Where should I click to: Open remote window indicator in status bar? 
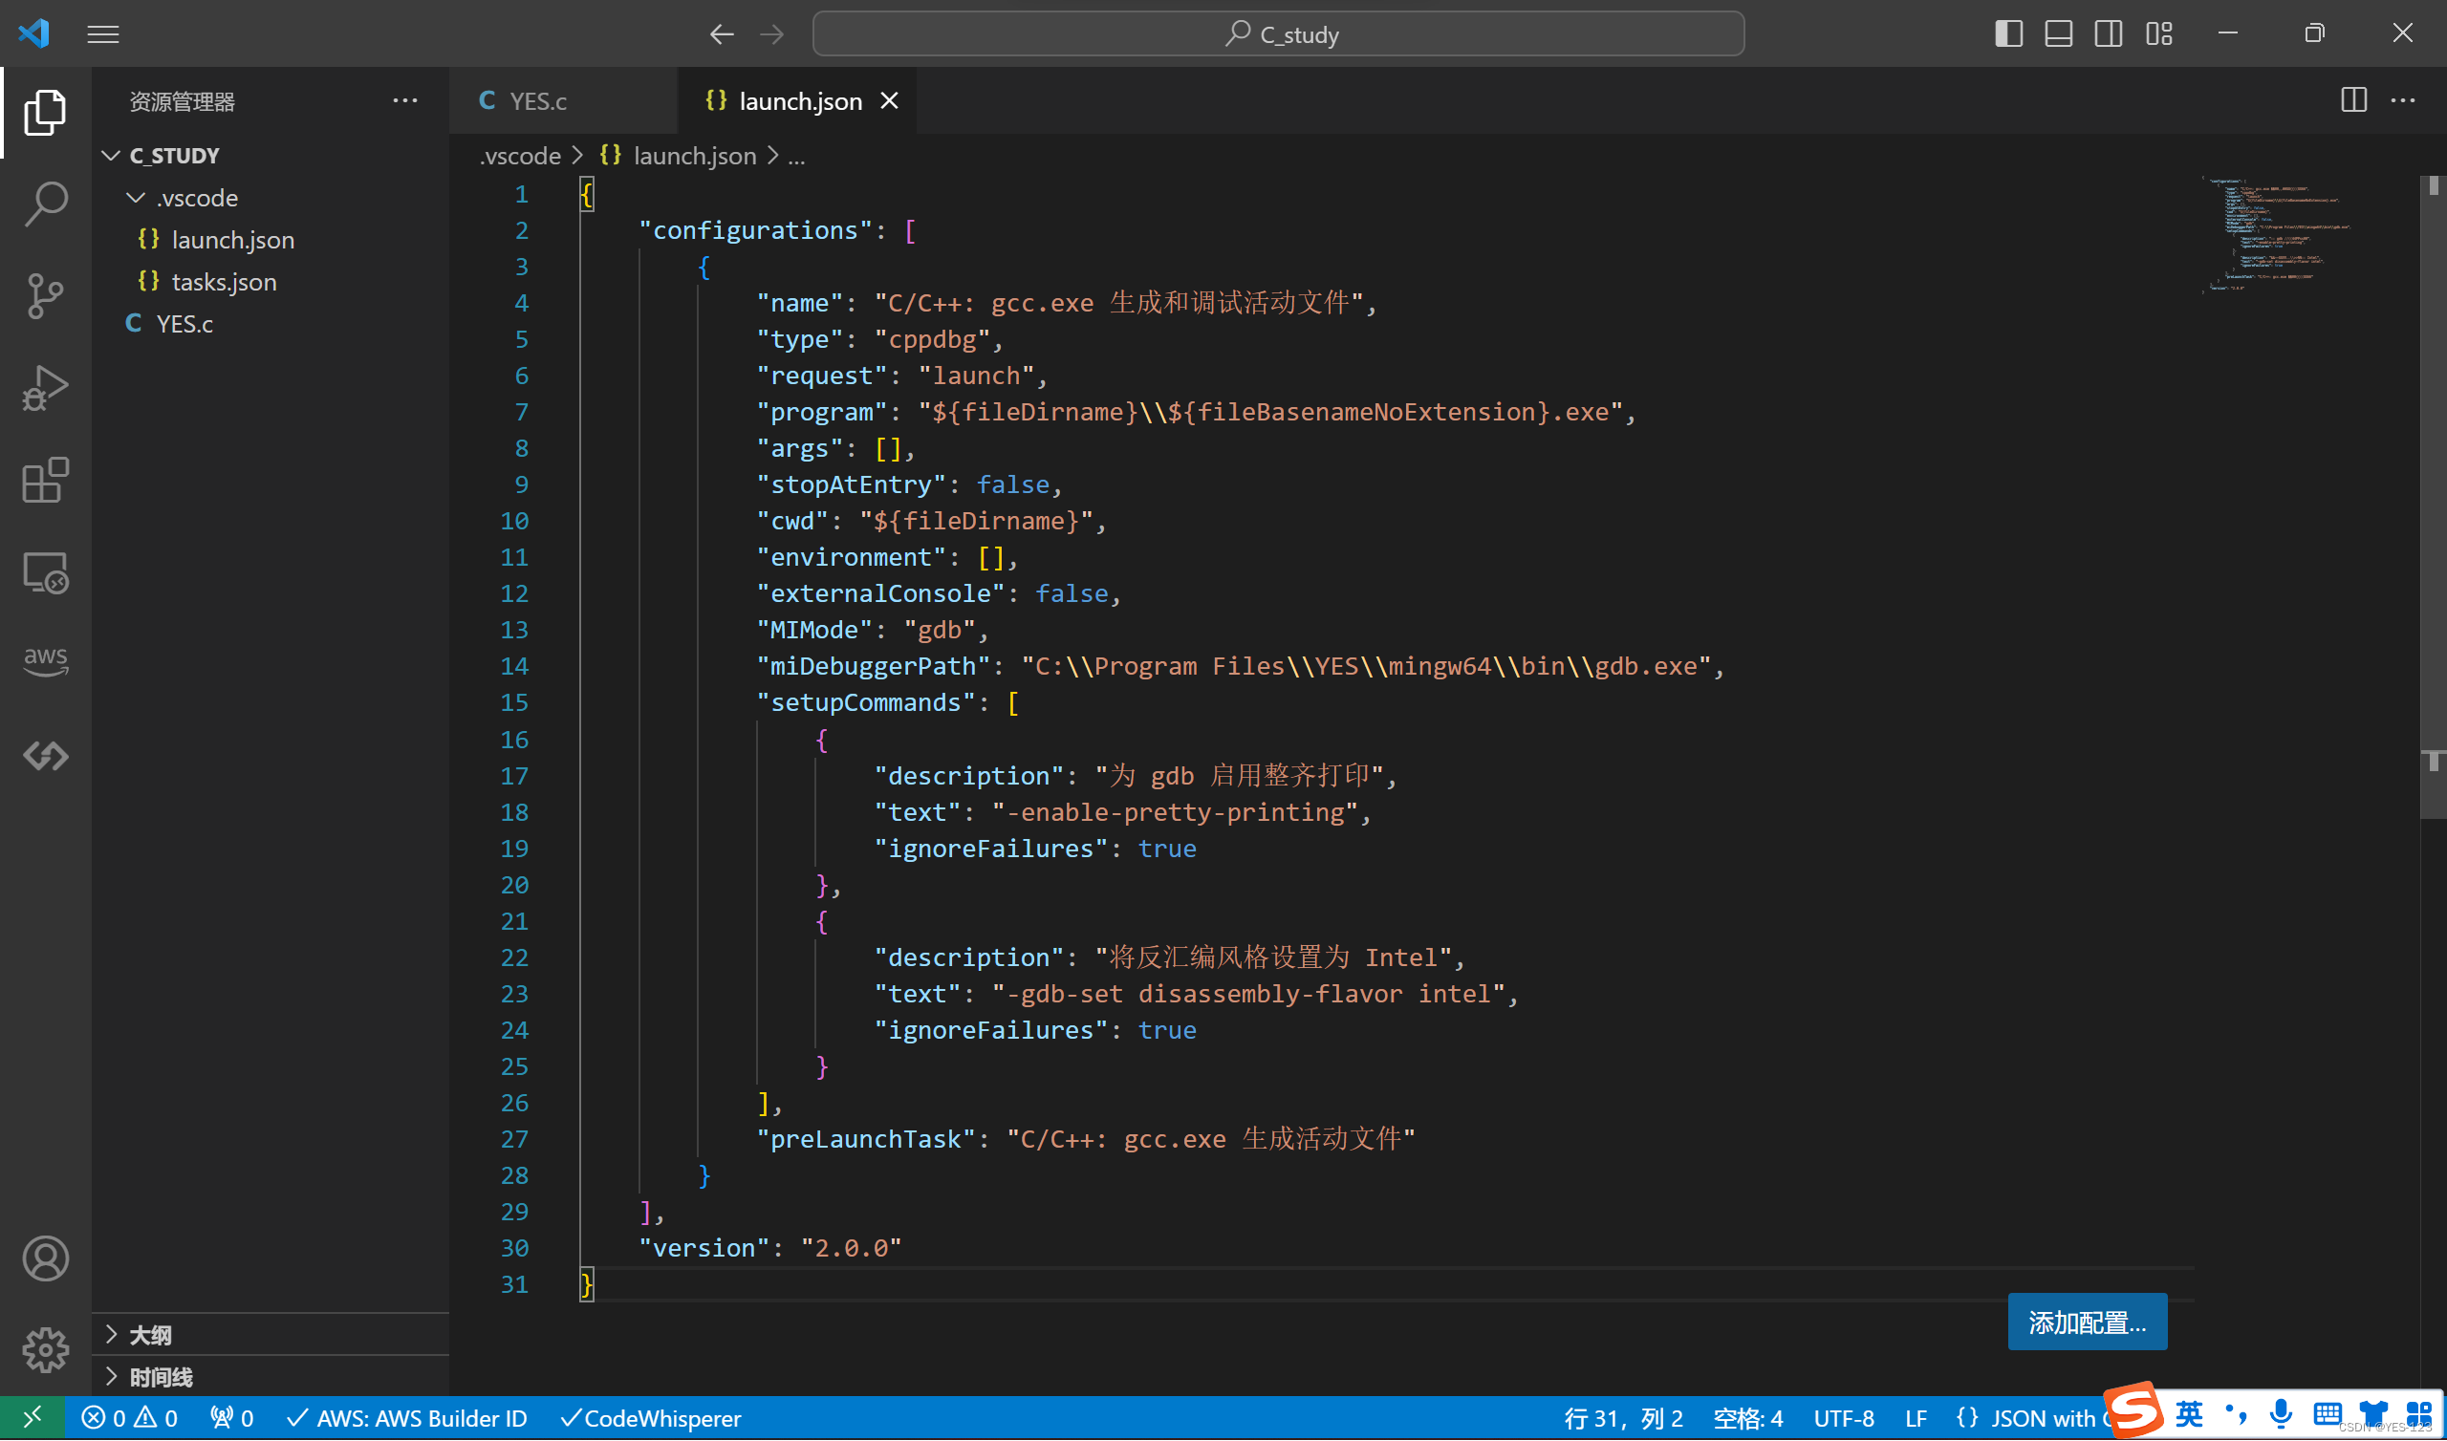32,1419
